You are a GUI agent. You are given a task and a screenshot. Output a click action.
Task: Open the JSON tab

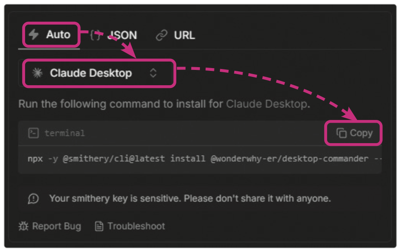tap(122, 35)
